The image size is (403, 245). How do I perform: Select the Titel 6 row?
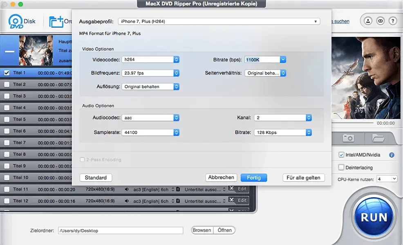pyautogui.click(x=36, y=131)
